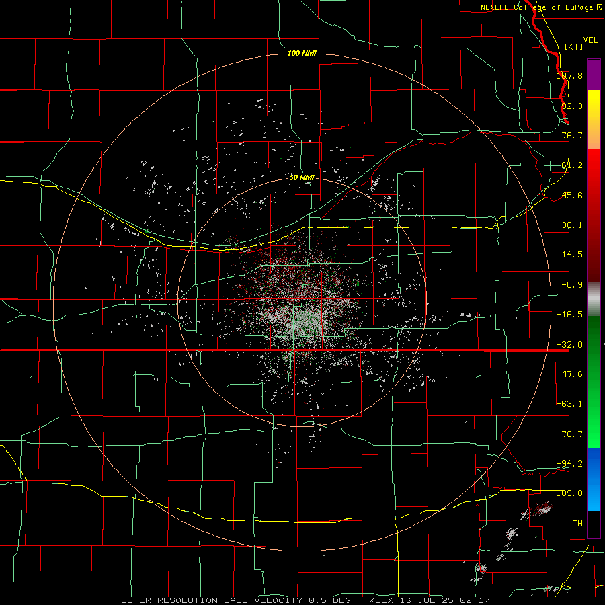Click the -0.9 velocity scale value
This screenshot has width=605, height=605.
click(x=572, y=285)
